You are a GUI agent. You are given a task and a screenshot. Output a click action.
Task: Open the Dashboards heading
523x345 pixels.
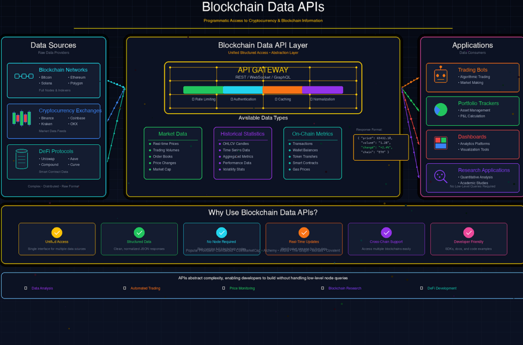pyautogui.click(x=472, y=137)
